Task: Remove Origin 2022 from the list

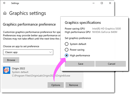Action: [x=74, y=85]
